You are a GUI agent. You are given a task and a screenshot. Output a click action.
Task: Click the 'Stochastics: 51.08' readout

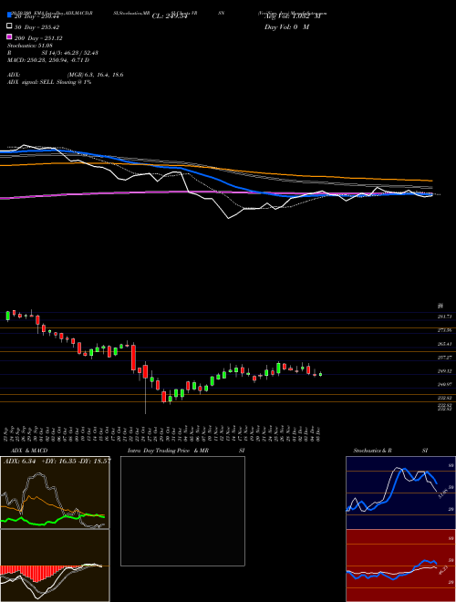(28, 47)
